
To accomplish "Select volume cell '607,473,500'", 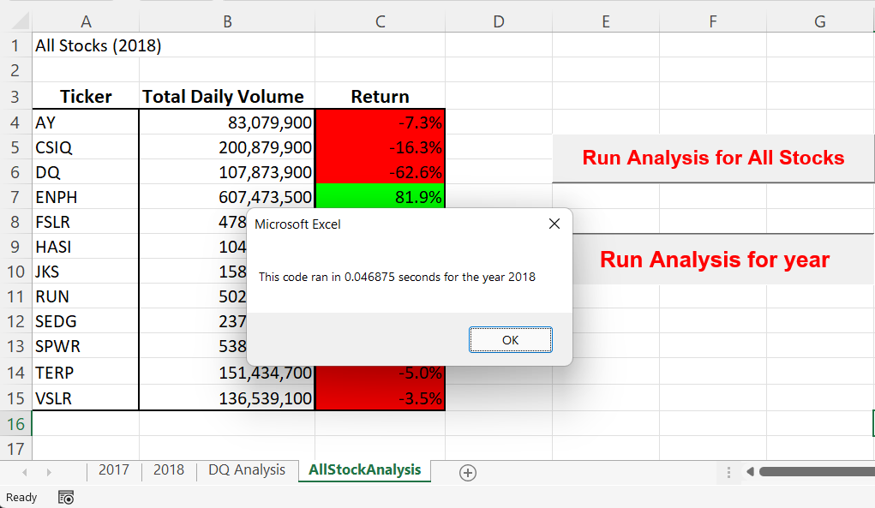I will coord(227,197).
